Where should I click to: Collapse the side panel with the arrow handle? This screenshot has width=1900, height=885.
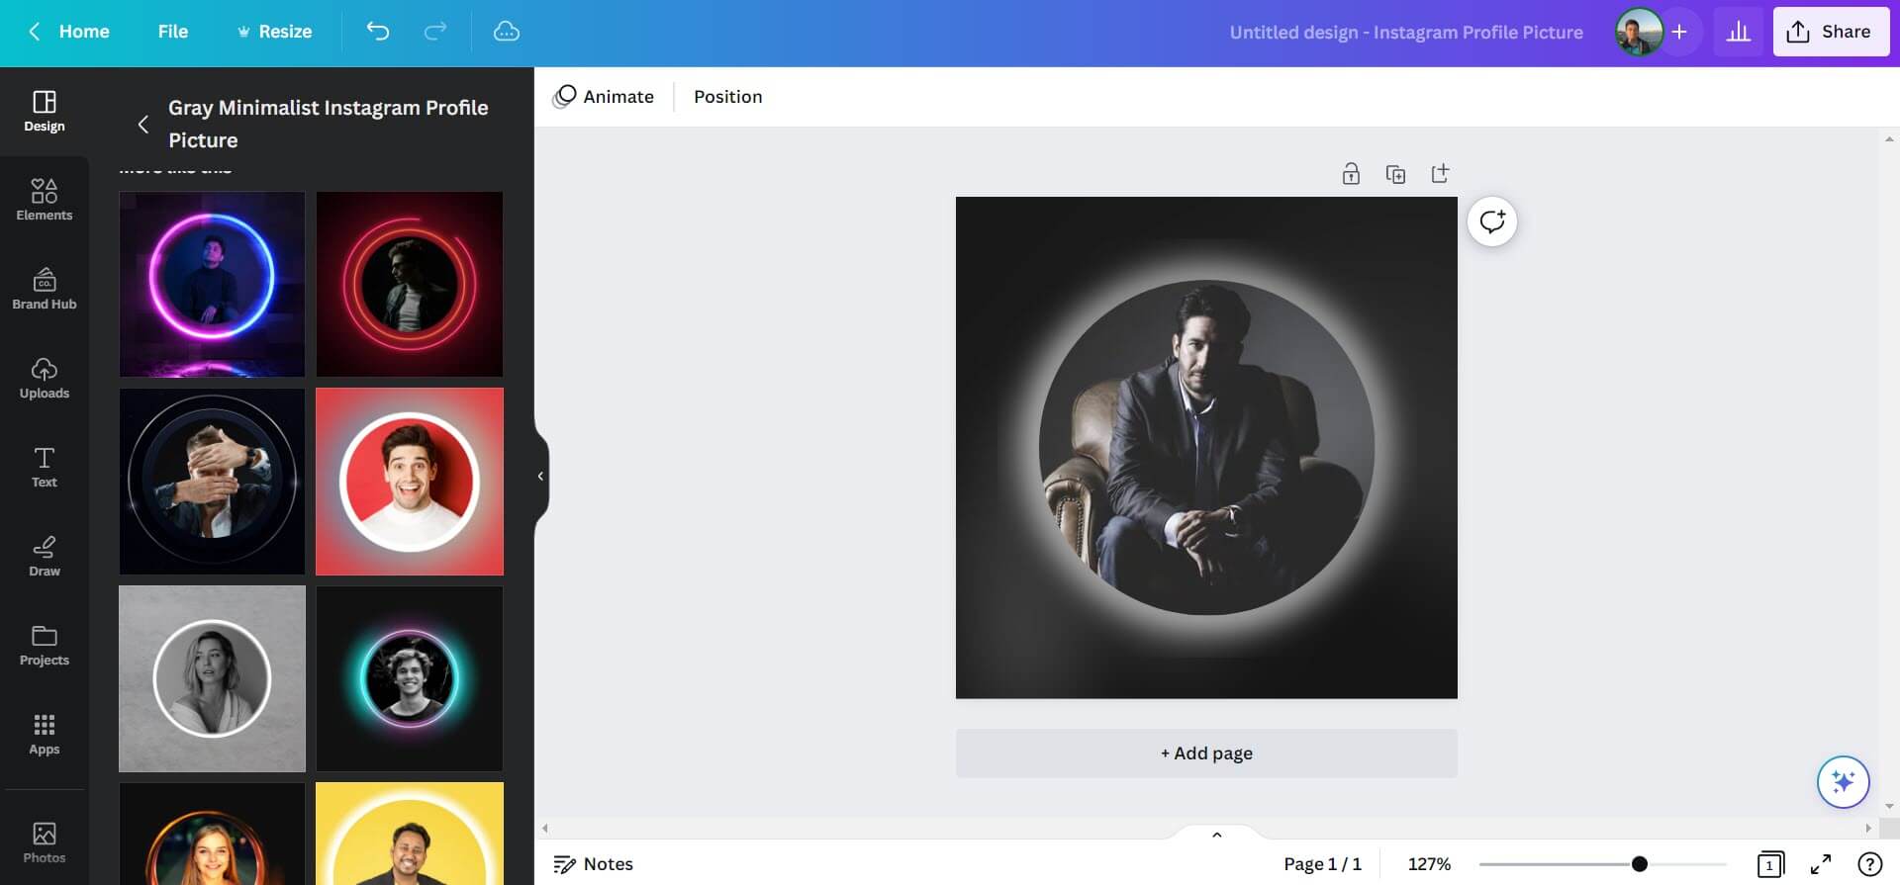(540, 476)
